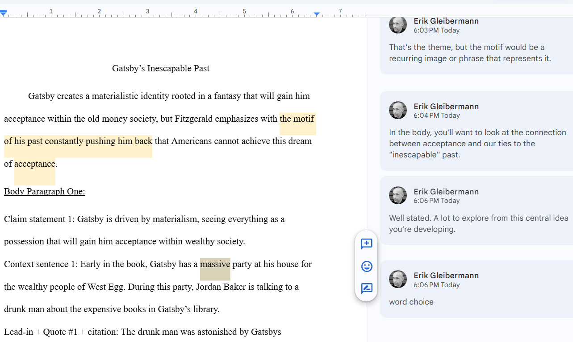This screenshot has width=573, height=342.
Task: Place the cursor in the title "Gatsby's Inescapable Past"
Action: click(160, 68)
